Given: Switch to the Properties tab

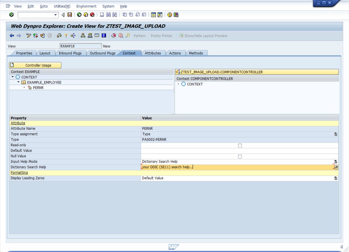Looking at the screenshot, I should coord(24,53).
